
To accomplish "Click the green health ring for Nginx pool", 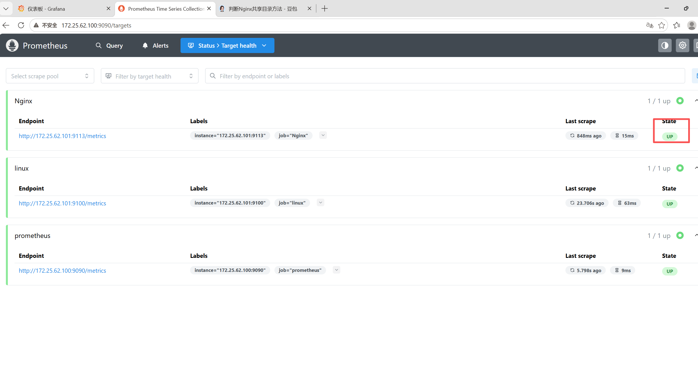I will [680, 101].
